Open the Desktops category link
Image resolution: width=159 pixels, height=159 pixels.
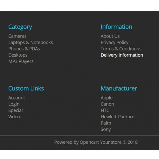[x=18, y=55]
